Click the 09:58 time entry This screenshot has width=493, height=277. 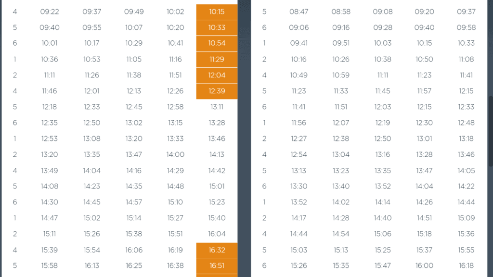pyautogui.click(x=466, y=27)
